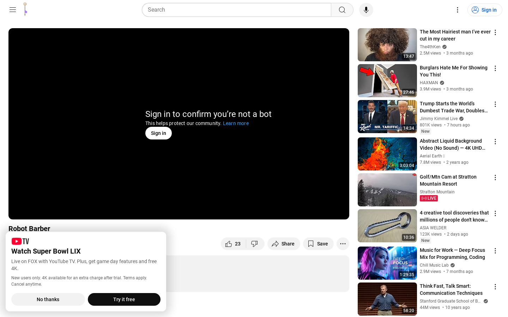The image size is (508, 317).
Task: Open options for Abstract Liquid Background video
Action: click(495, 142)
